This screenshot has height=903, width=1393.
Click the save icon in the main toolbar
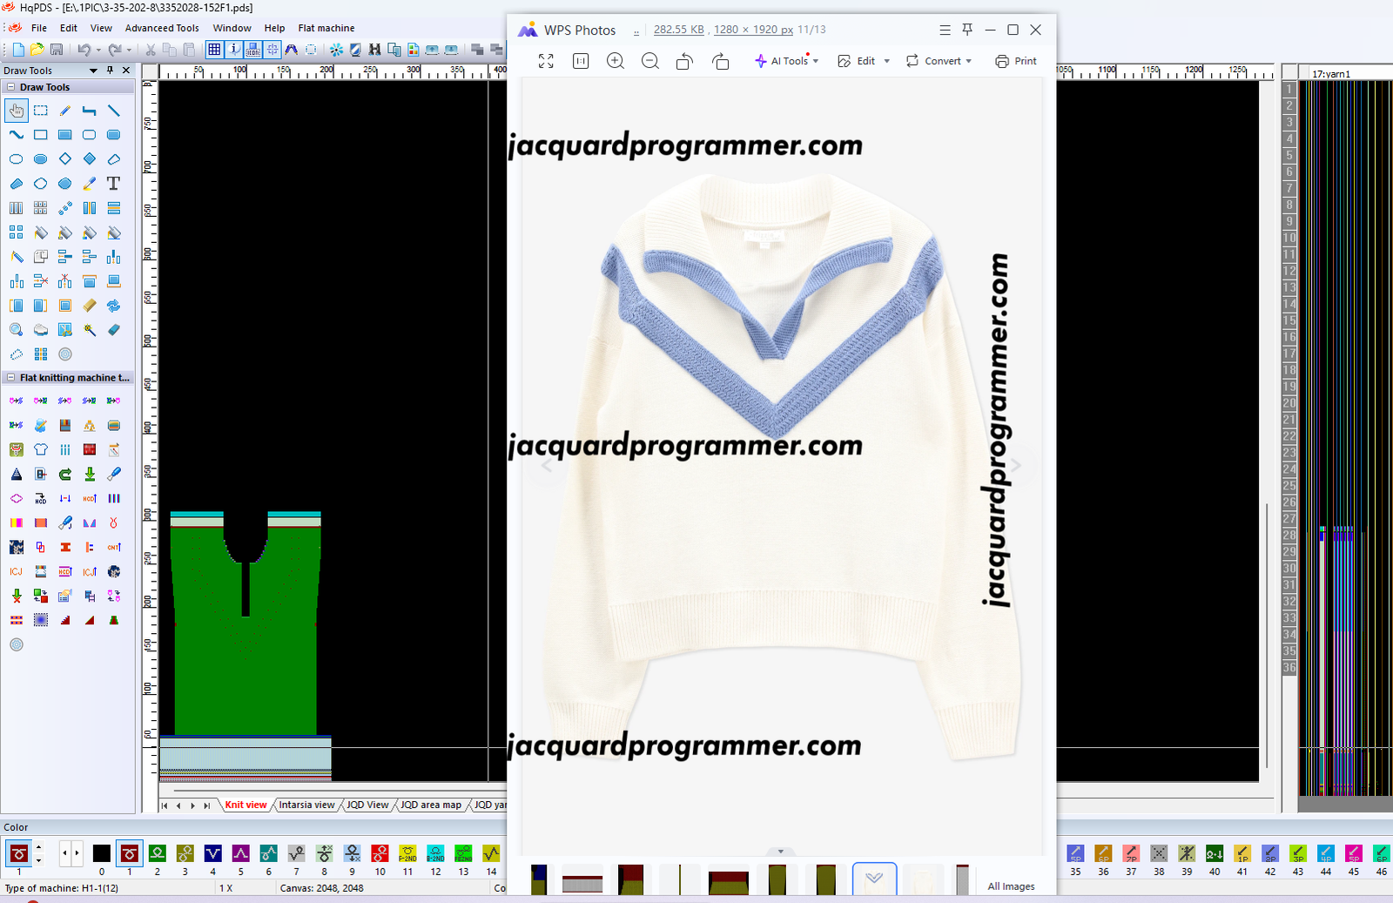pos(57,50)
